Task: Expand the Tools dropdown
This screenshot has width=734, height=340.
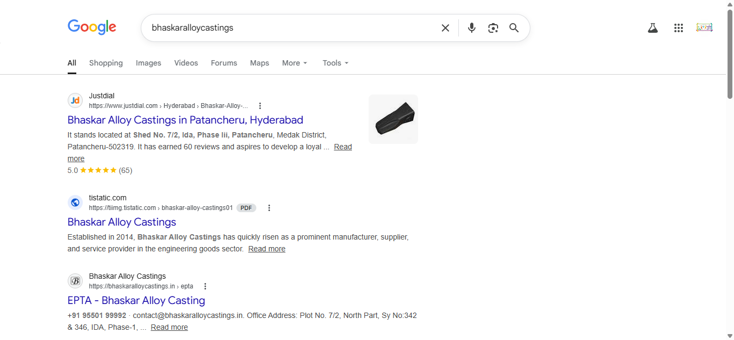Action: (335, 63)
